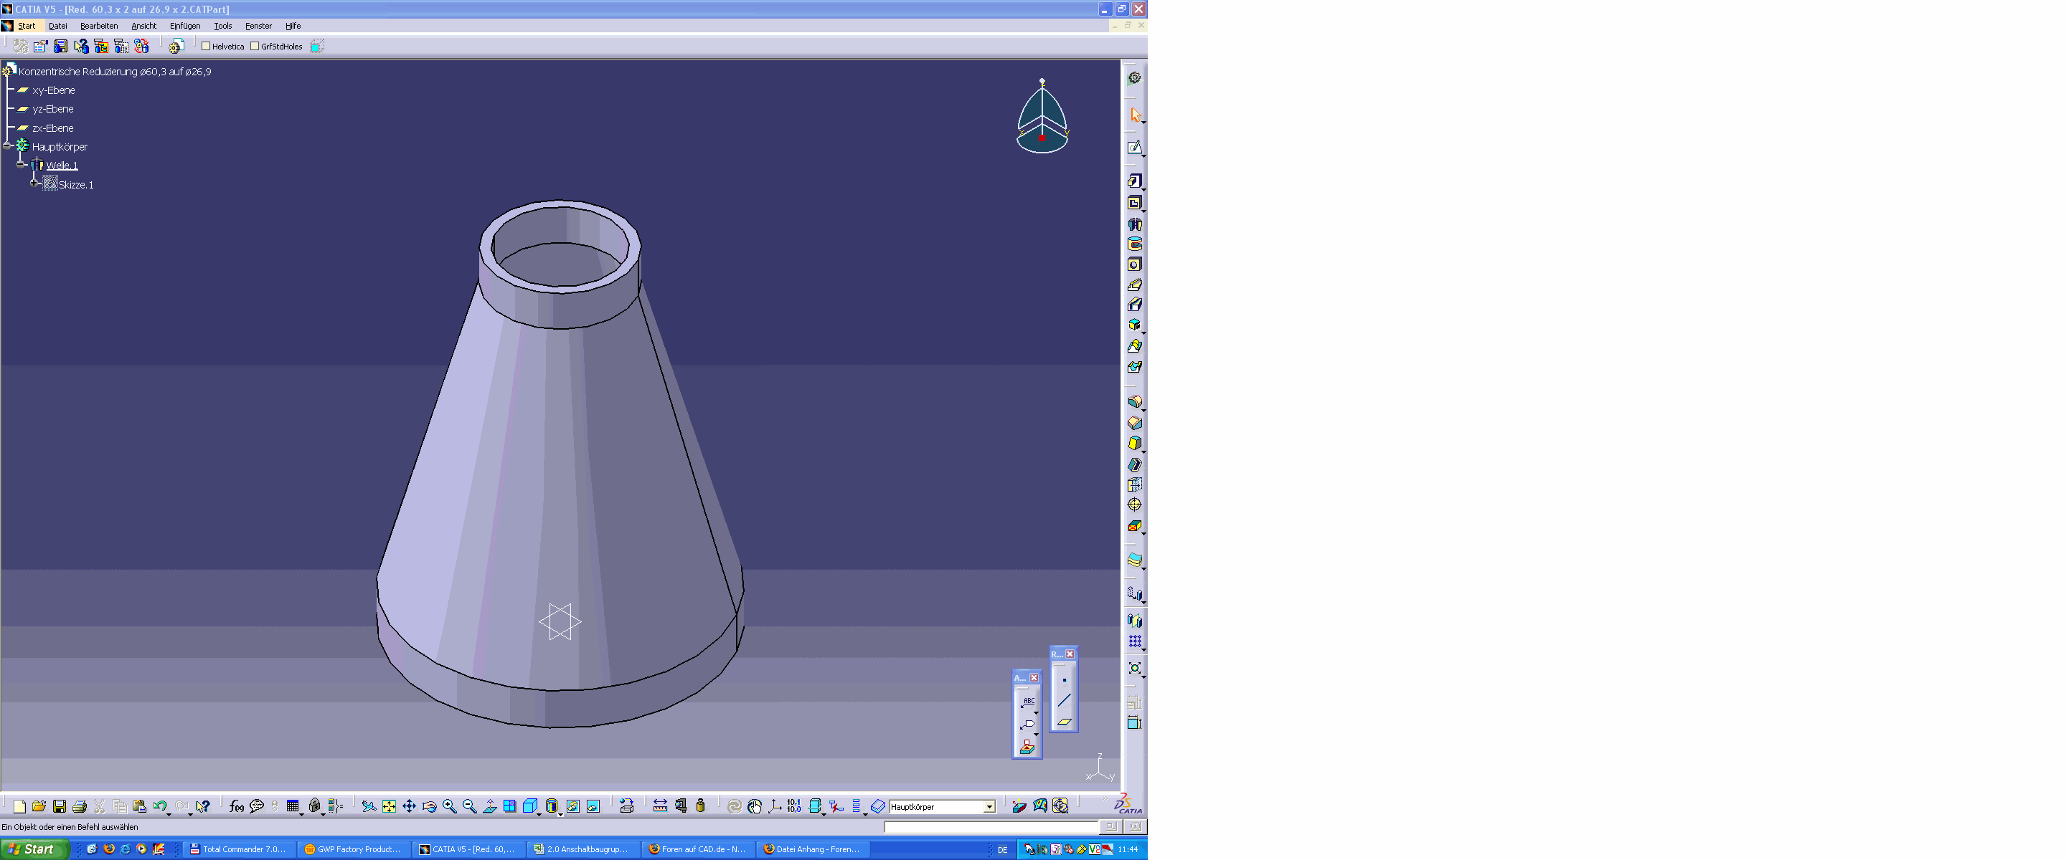
Task: Open the Einfügen menu
Action: coord(184,26)
